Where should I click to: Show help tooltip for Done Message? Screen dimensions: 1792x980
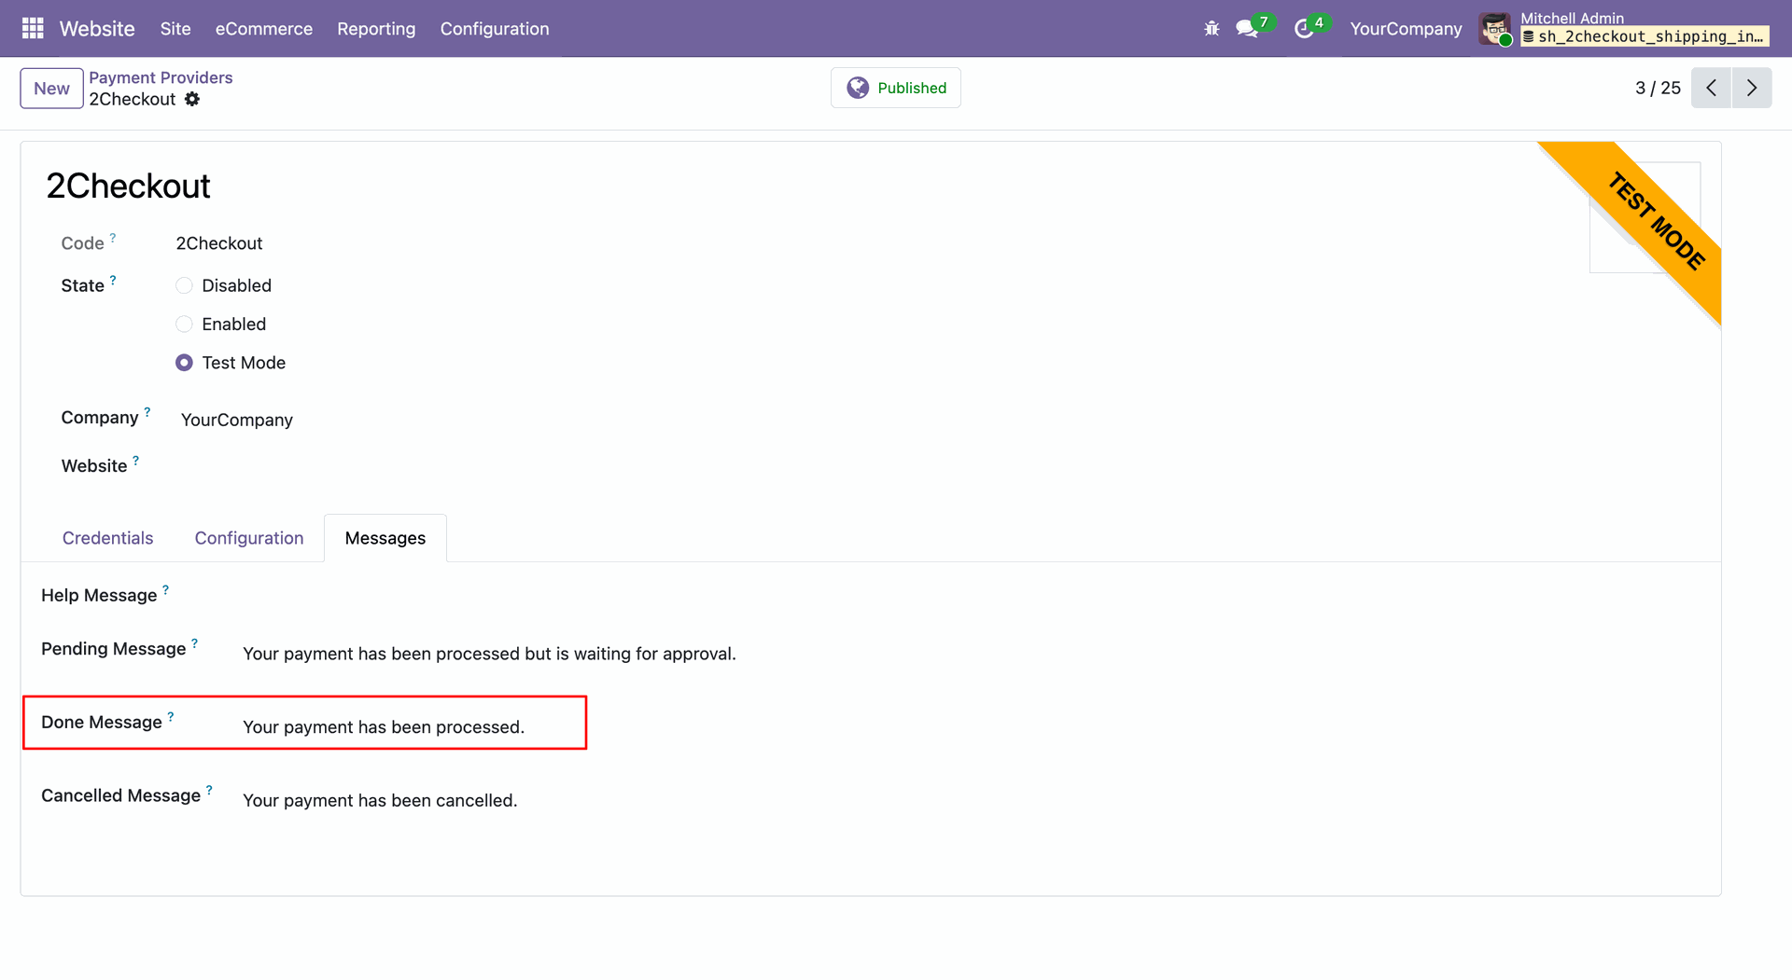click(x=171, y=716)
